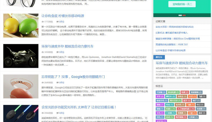
Task: Click the comment icon on the glowing earphones post
Action: (58, 113)
